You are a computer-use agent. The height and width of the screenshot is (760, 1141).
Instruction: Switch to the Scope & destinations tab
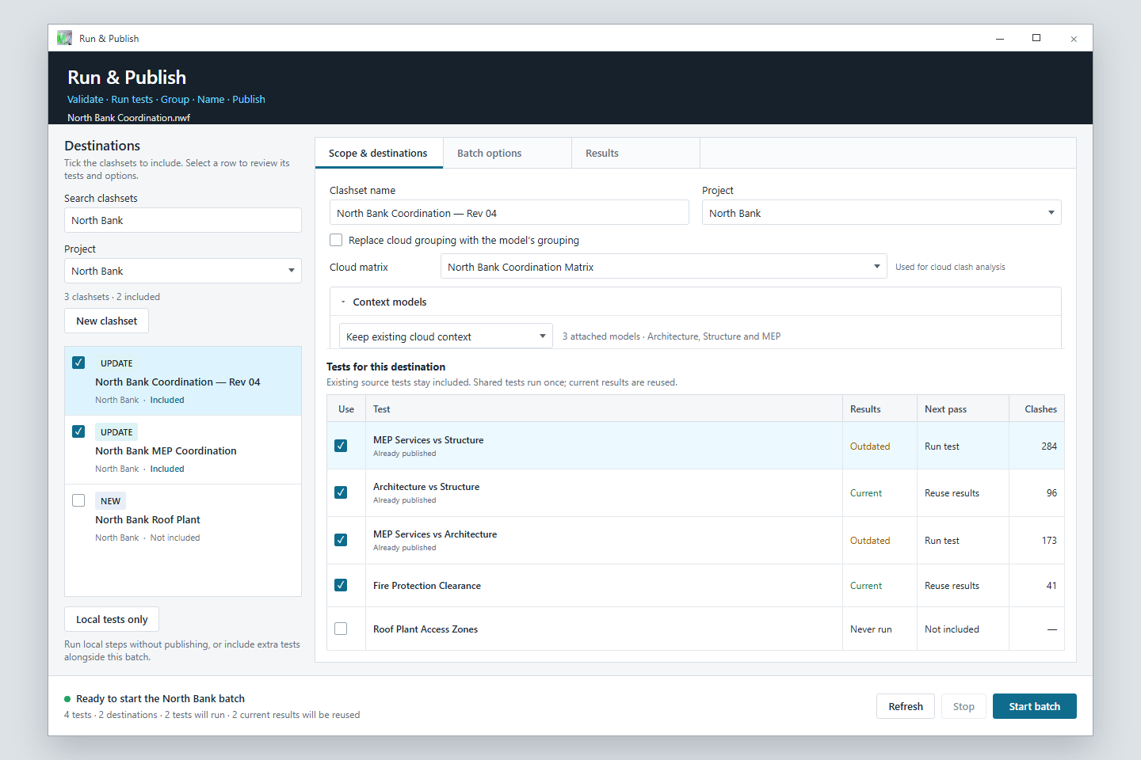[x=379, y=154]
